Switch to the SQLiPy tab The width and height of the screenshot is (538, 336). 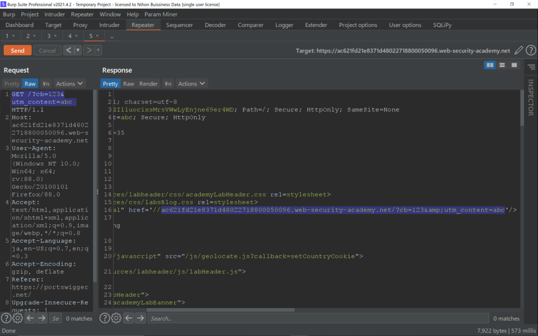(443, 25)
